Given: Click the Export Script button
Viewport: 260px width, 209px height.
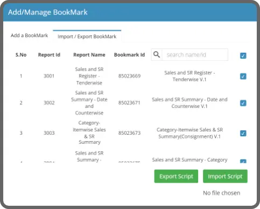Looking at the screenshot, I should [176, 176].
